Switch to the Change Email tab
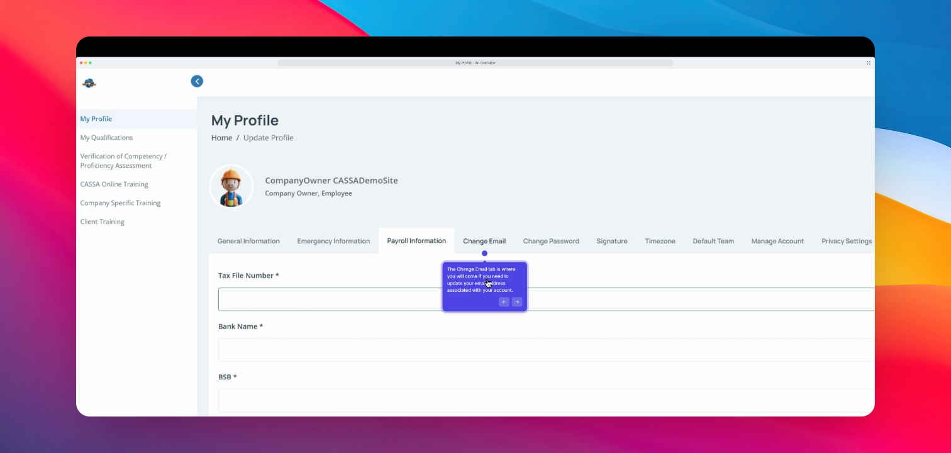The image size is (951, 453). 484,241
